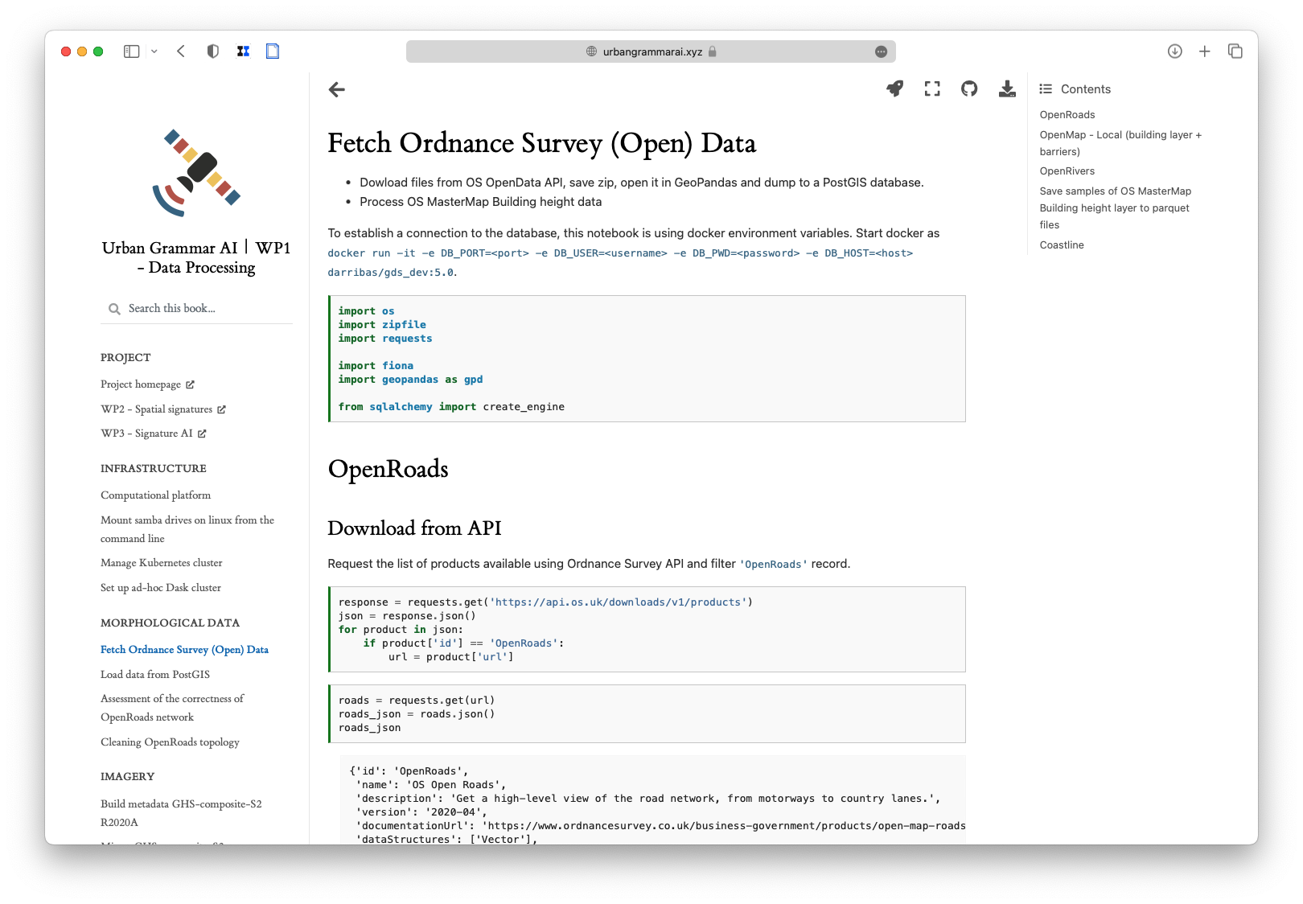Screen dimensions: 1303x904
Task: Click the Urban Grammar satellite logo
Action: (x=196, y=173)
